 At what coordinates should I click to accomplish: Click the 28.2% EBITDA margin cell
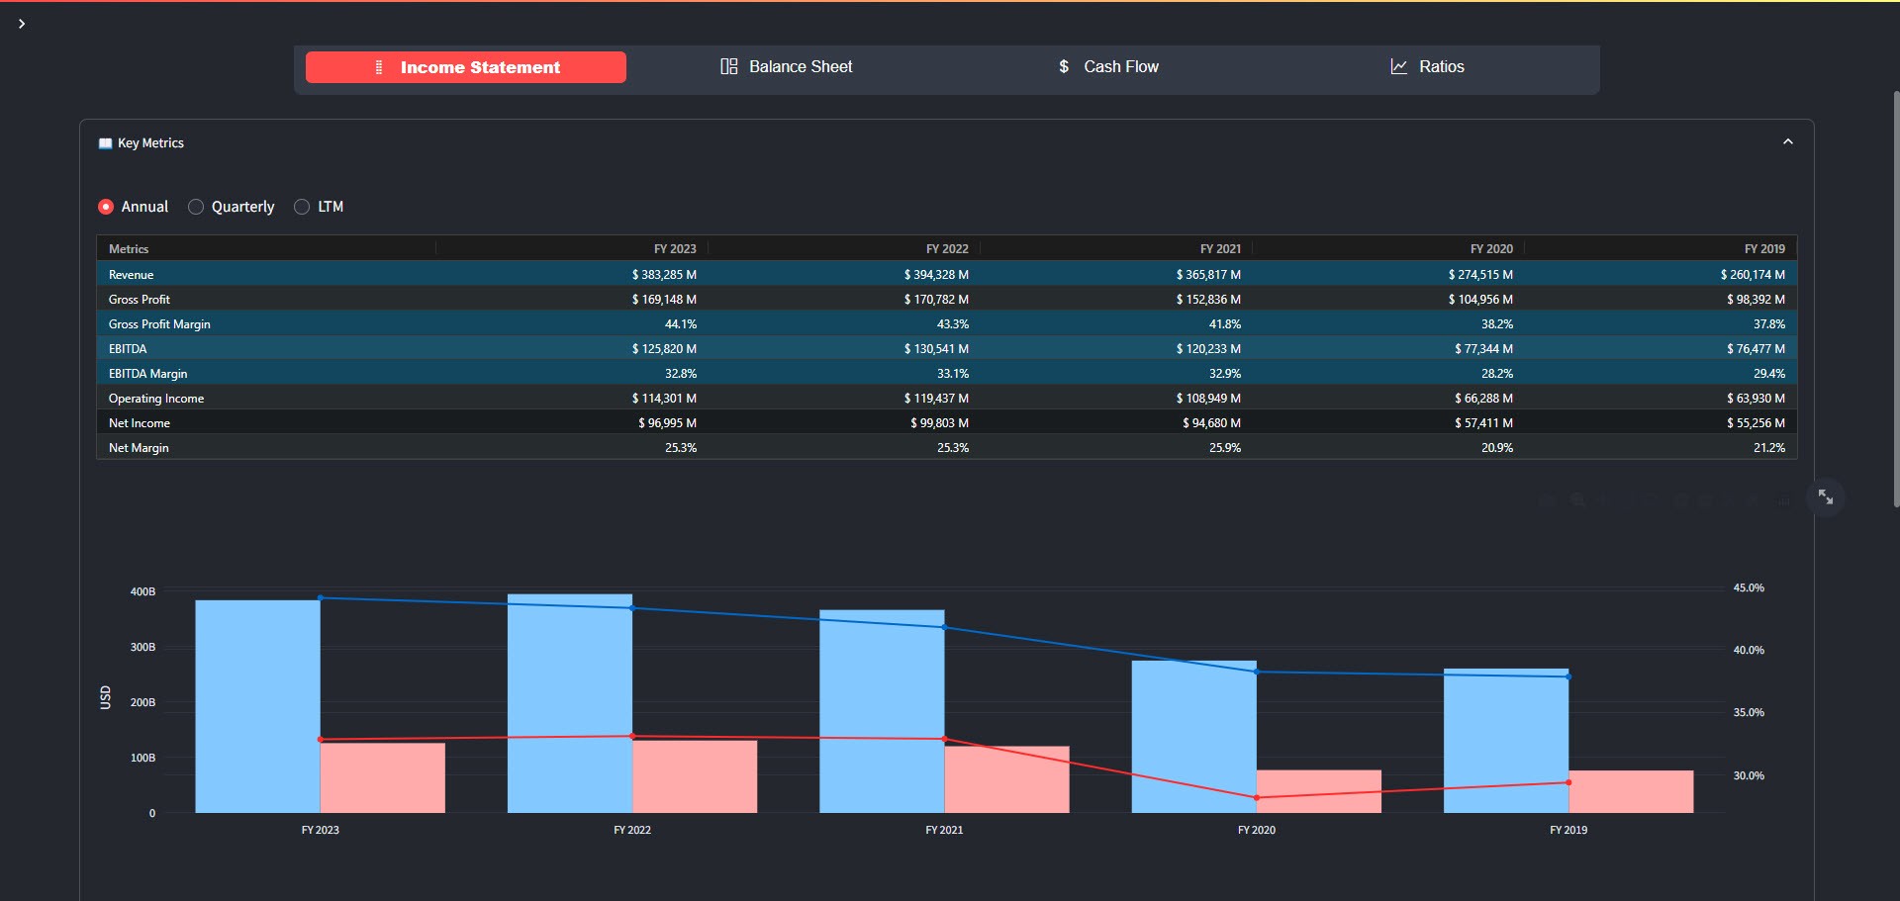pyautogui.click(x=1497, y=374)
